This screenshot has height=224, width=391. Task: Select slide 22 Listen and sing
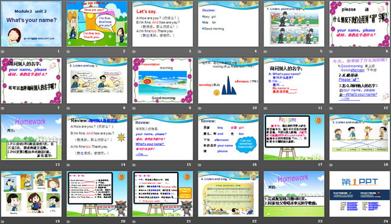[x=228, y=194]
